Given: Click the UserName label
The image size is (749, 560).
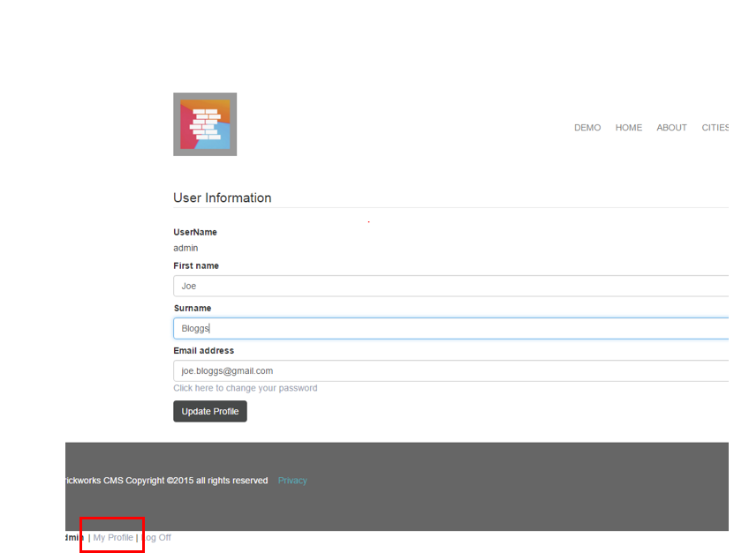Looking at the screenshot, I should point(194,232).
